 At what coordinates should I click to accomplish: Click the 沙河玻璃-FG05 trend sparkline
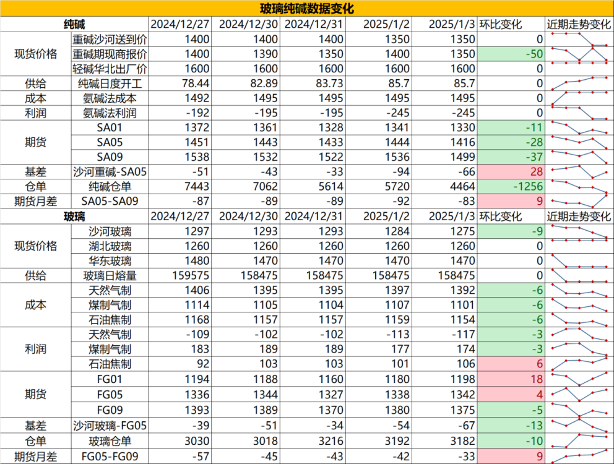(x=579, y=425)
